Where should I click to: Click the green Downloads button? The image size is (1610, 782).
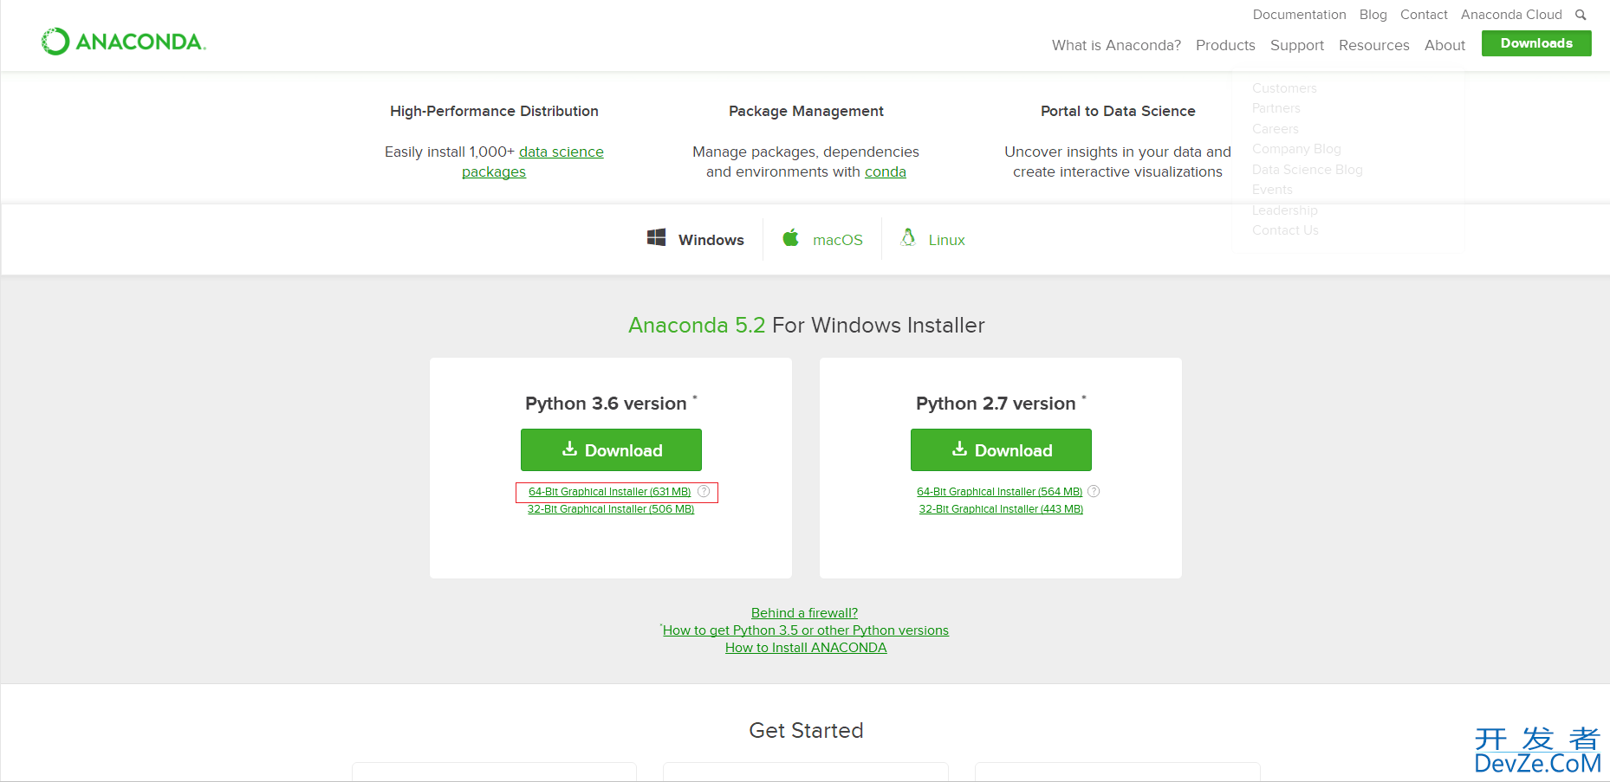click(x=1536, y=43)
